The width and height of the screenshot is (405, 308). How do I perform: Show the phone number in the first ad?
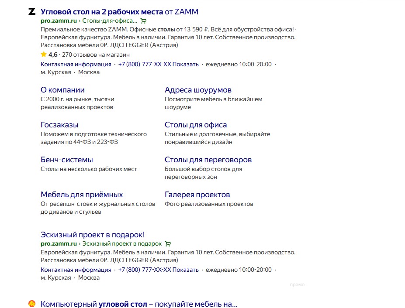click(x=158, y=64)
